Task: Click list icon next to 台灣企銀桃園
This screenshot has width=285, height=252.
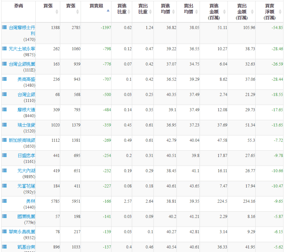Action: coord(4,64)
